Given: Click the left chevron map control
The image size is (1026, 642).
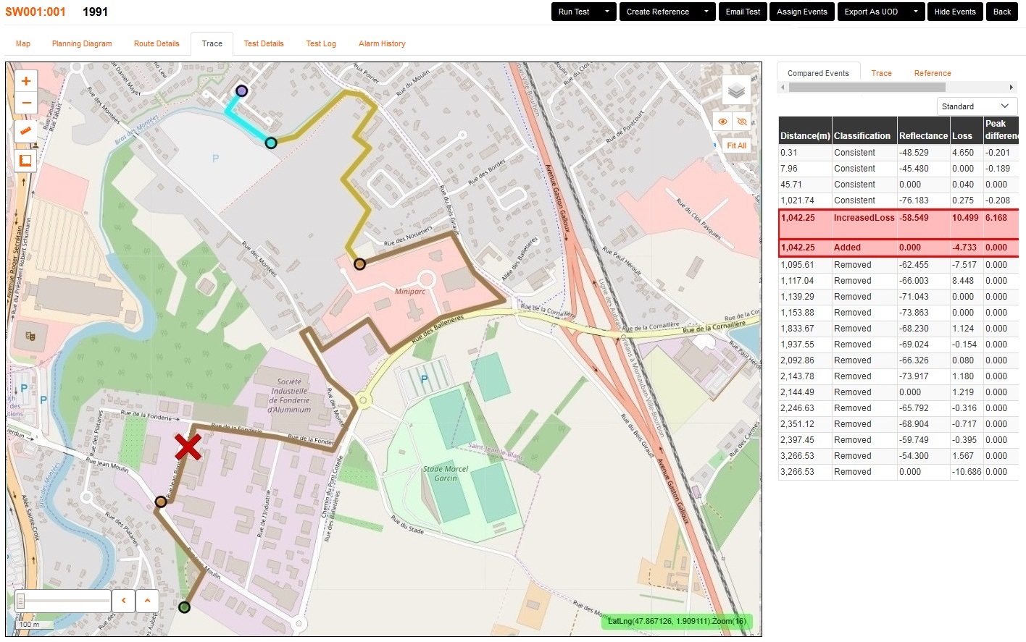Looking at the screenshot, I should click(x=124, y=601).
